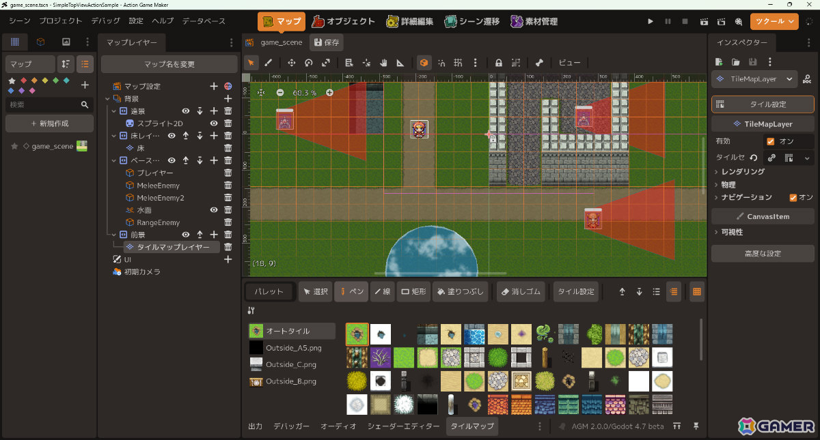Select the scale tool in map toolbar
Screen dimensions: 820x440
tap(326, 63)
